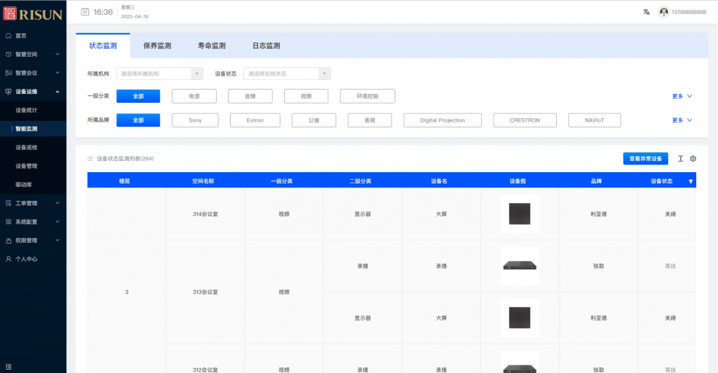Expand the 智慧会议 menu chevron
Screen dimensions: 718x373
point(57,73)
